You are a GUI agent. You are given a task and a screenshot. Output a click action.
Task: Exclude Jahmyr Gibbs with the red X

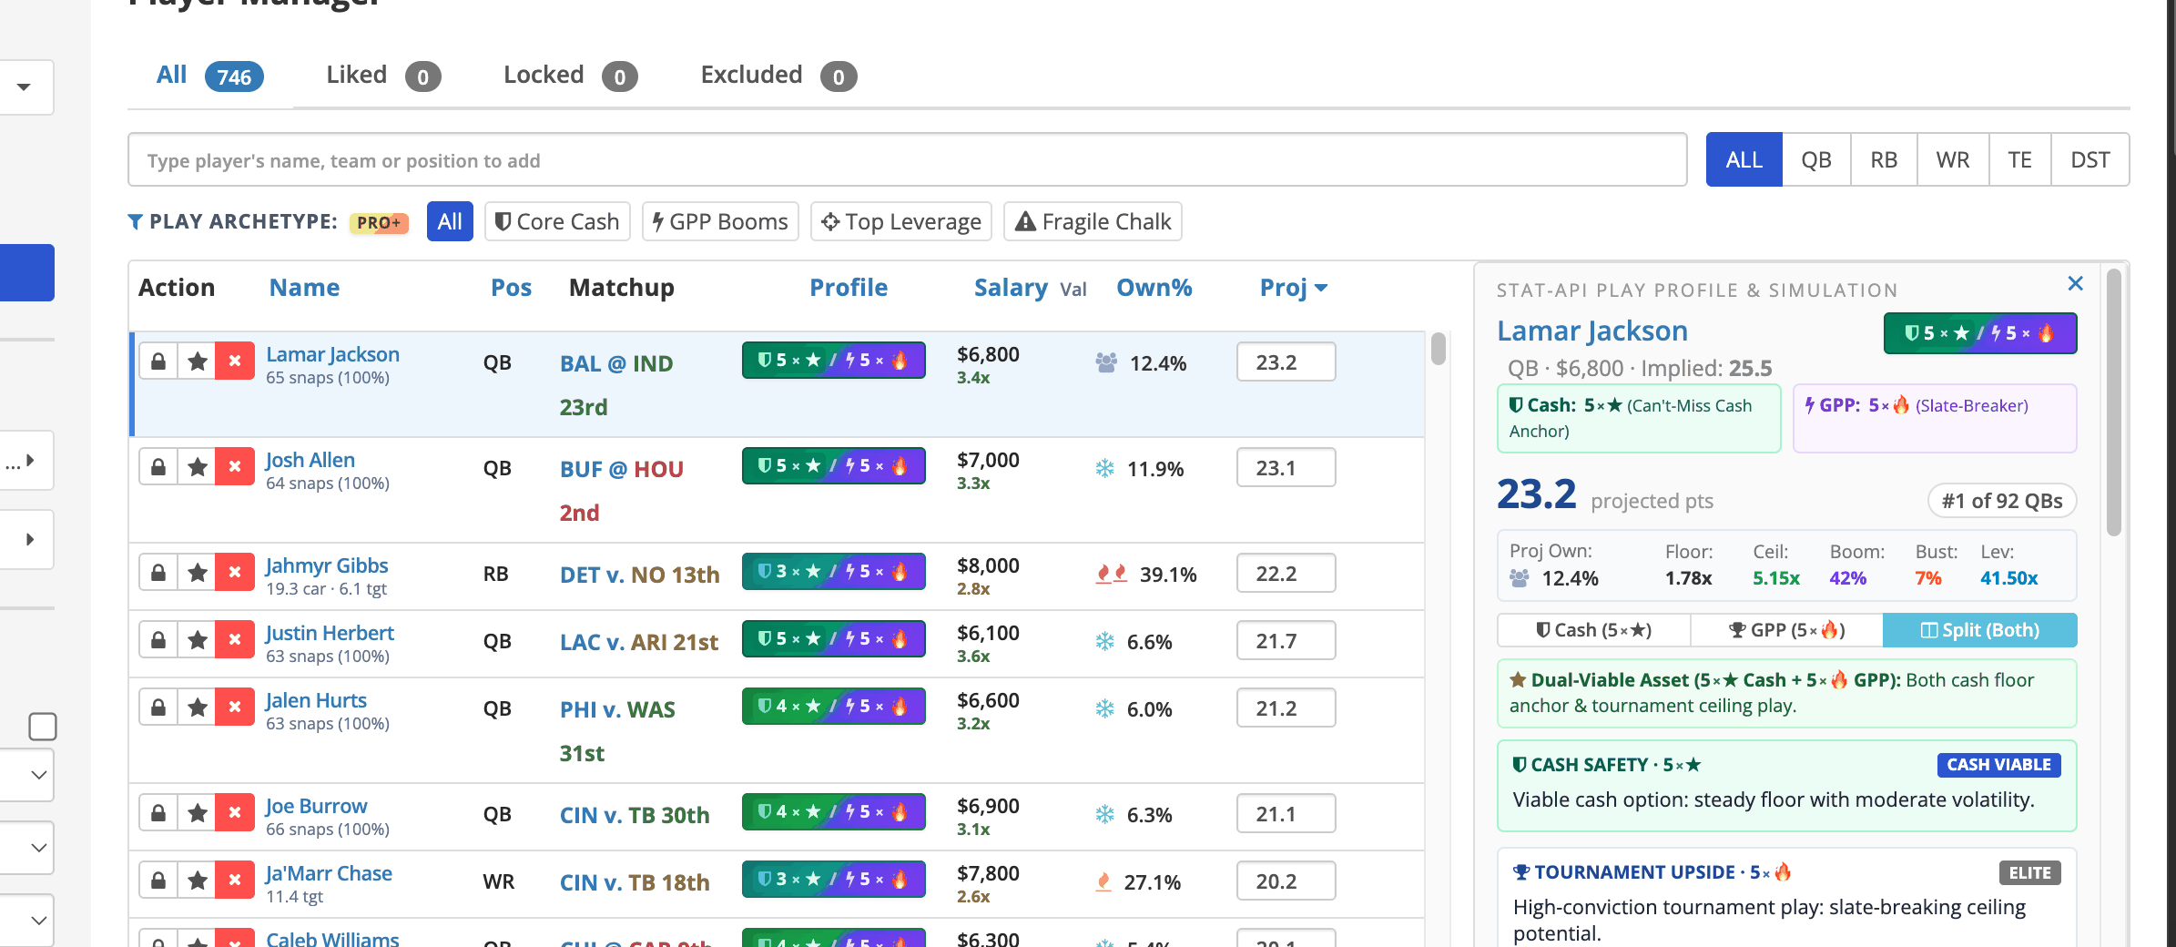235,573
